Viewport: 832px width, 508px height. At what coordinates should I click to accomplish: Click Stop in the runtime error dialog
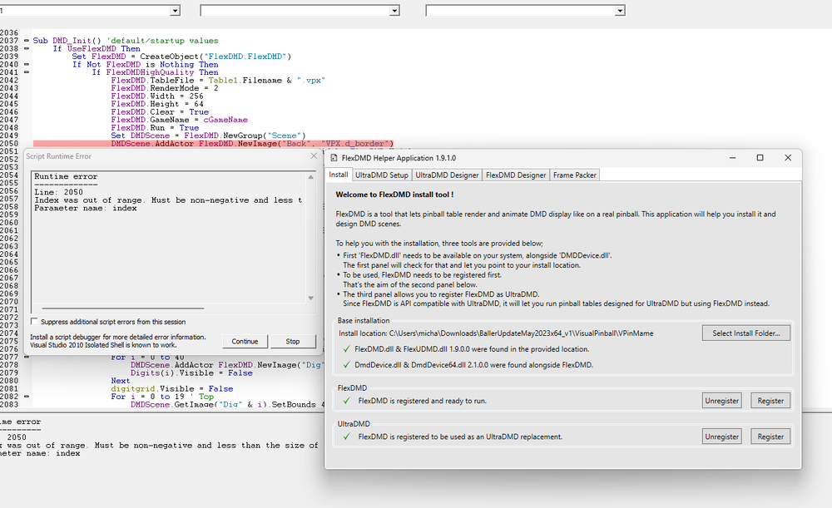pyautogui.click(x=293, y=342)
